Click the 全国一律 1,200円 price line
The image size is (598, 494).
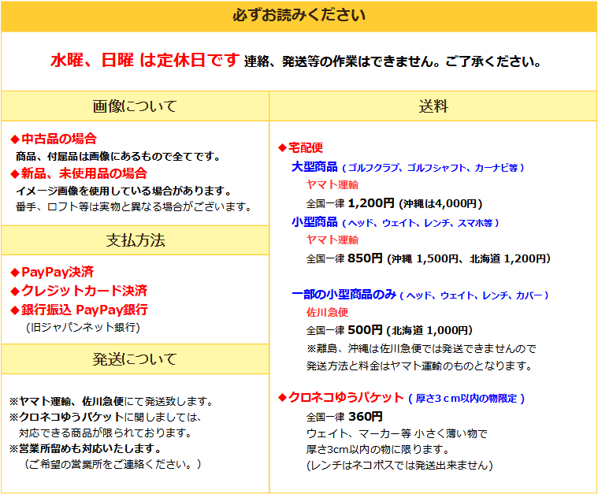click(x=350, y=202)
